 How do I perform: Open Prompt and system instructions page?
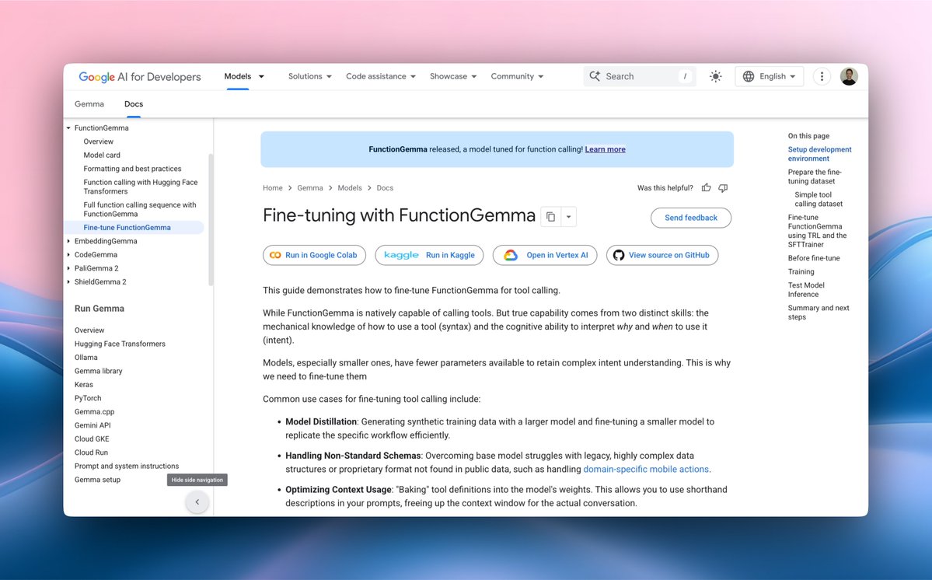pos(127,466)
